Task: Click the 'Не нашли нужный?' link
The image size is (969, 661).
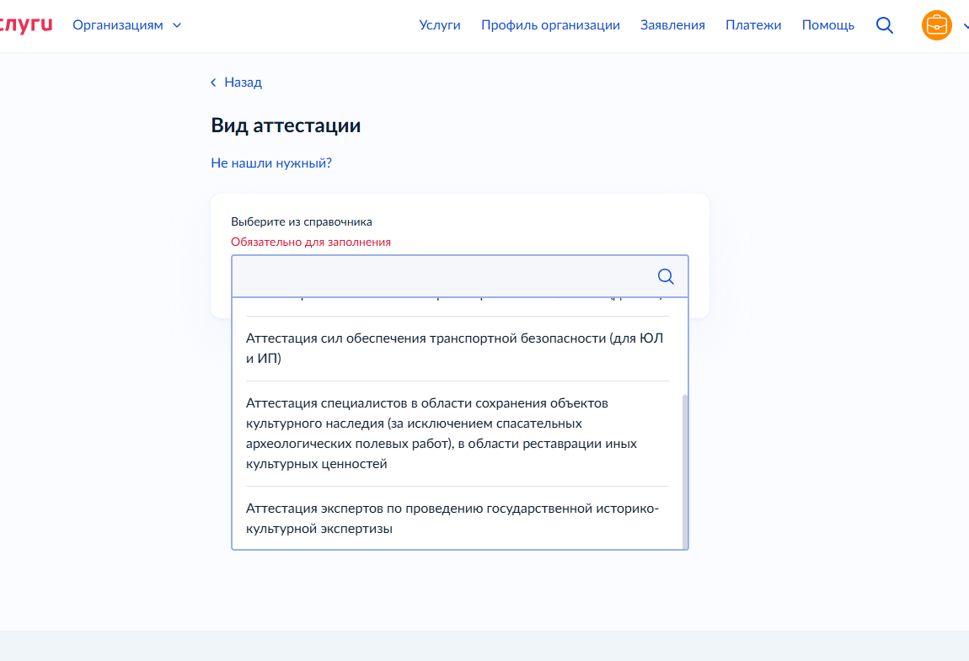Action: [x=271, y=163]
